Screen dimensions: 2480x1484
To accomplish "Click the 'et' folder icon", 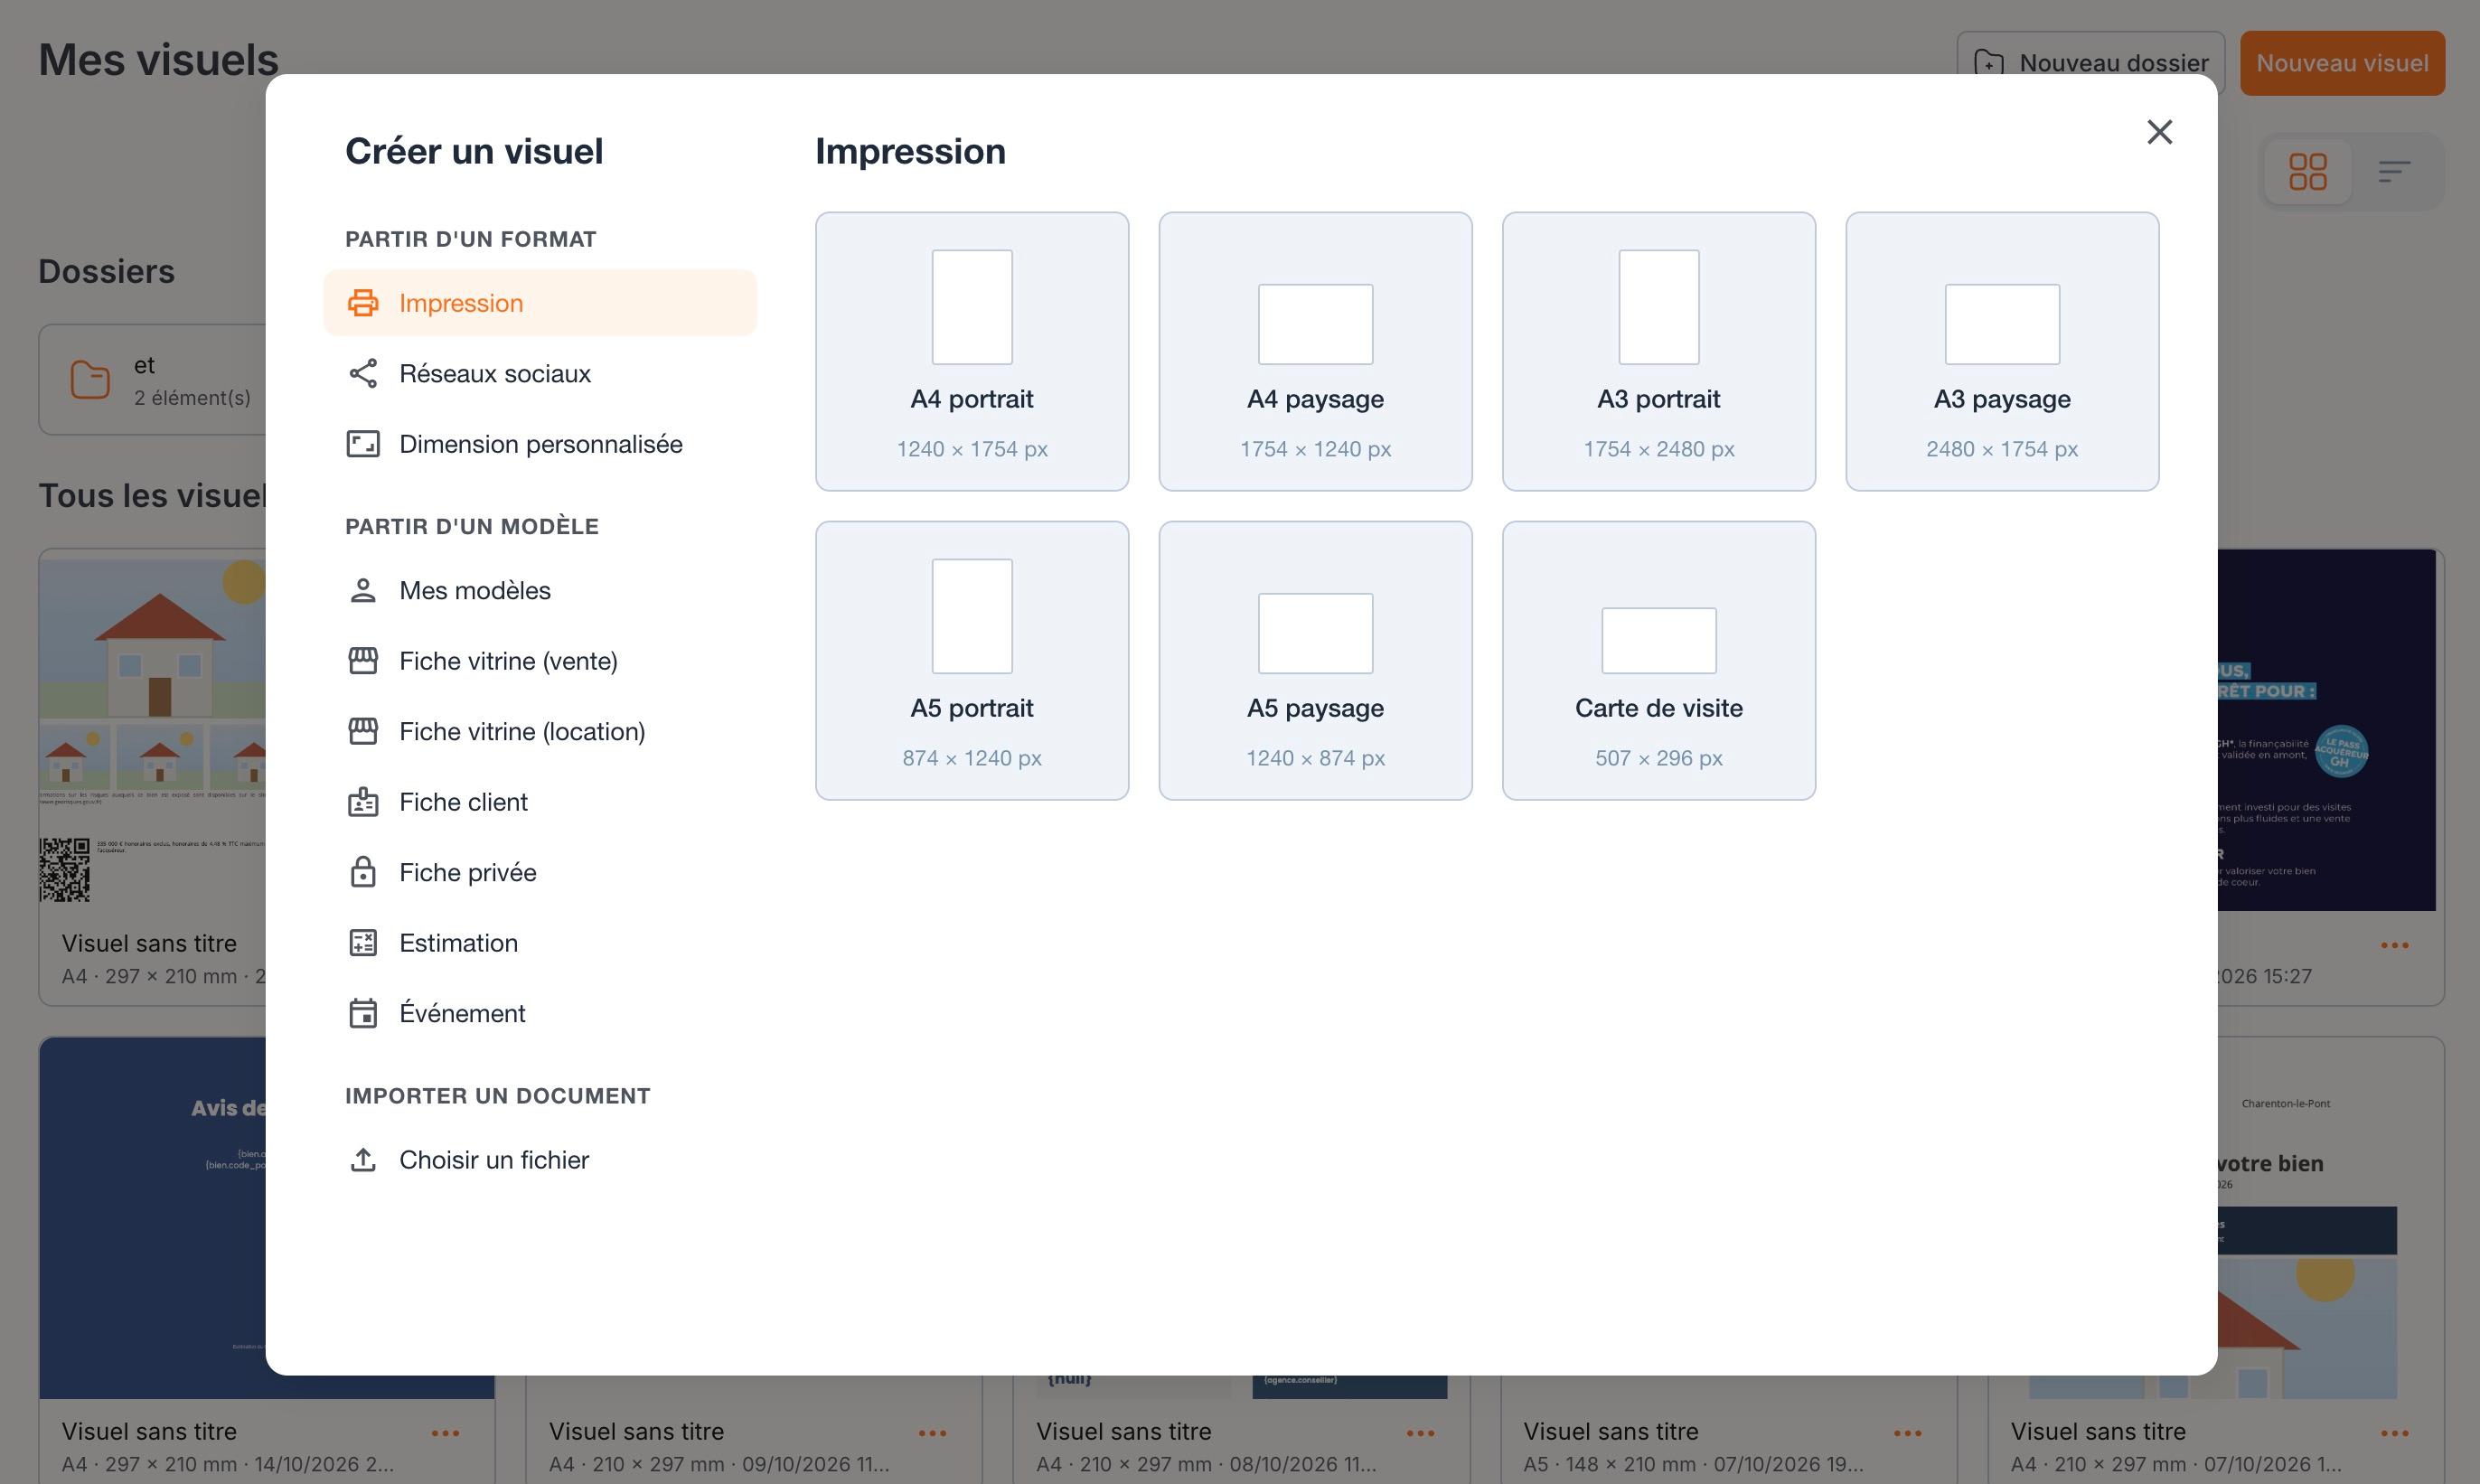I will [x=90, y=380].
